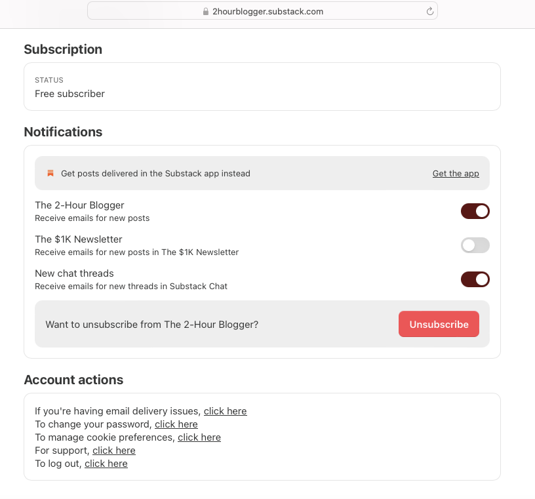Click the Notifications section heading
This screenshot has width=535, height=499.
pos(63,132)
